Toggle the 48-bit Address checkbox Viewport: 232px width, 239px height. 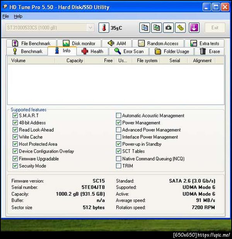point(15,123)
